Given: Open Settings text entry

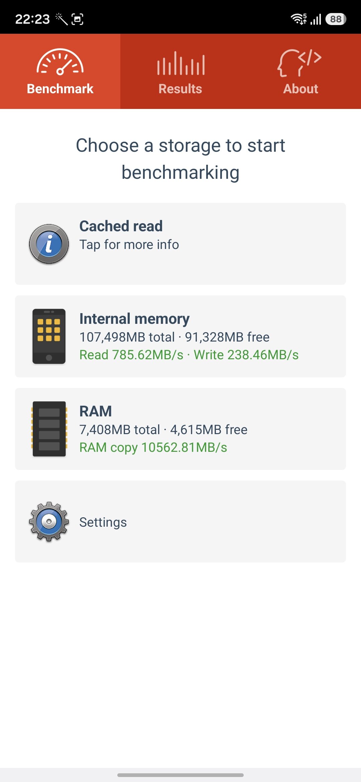Looking at the screenshot, I should (x=103, y=522).
